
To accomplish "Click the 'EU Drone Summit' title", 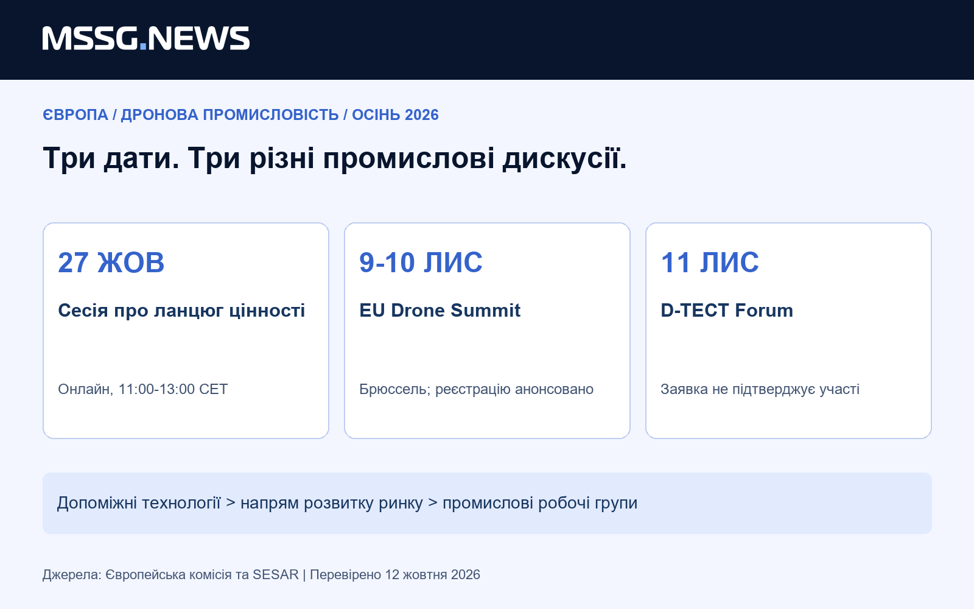I will 440,311.
